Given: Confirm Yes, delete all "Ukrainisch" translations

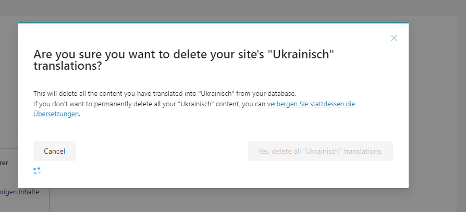Looking at the screenshot, I should pyautogui.click(x=320, y=151).
